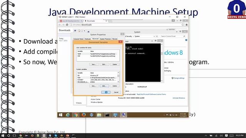
Task: Reload the Chrome downloads page
Action: click(x=67, y=25)
